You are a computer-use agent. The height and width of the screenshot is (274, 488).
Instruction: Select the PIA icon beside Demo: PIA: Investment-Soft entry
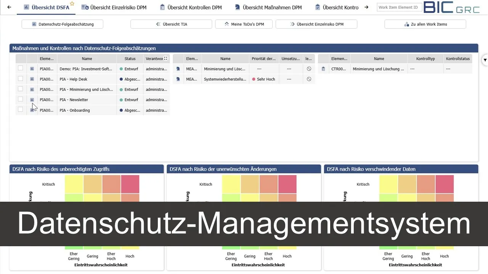pos(32,69)
